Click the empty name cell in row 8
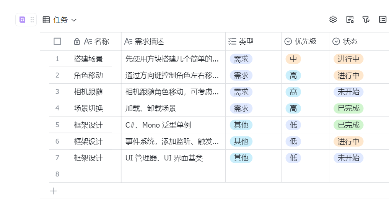 pyautogui.click(x=96, y=174)
